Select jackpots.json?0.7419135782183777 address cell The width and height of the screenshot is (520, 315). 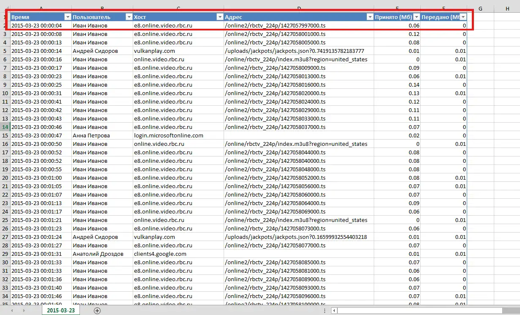point(298,51)
